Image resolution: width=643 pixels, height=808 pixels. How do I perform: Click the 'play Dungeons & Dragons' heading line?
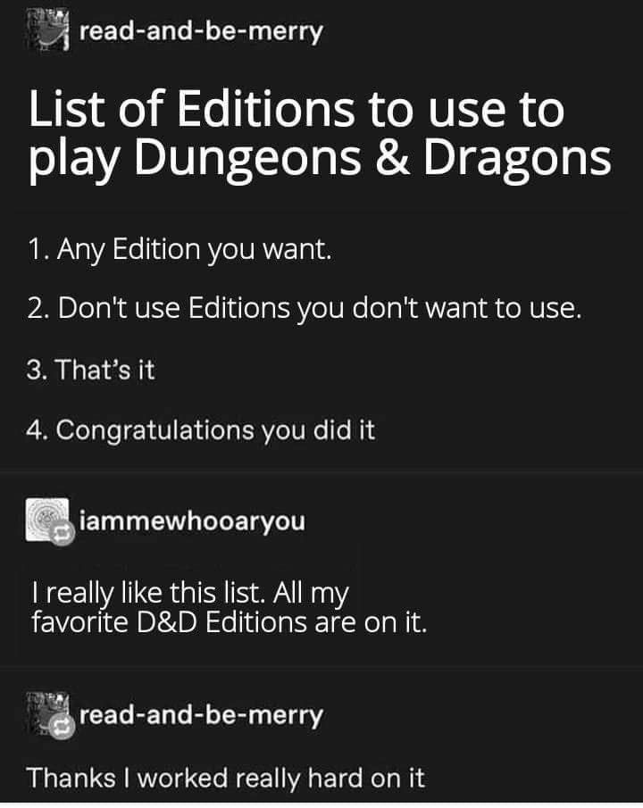[320, 159]
